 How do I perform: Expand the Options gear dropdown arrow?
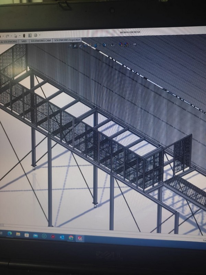pos(40,35)
